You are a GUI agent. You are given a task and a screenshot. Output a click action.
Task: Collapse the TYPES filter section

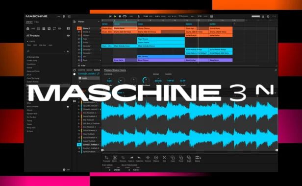coord(27,41)
